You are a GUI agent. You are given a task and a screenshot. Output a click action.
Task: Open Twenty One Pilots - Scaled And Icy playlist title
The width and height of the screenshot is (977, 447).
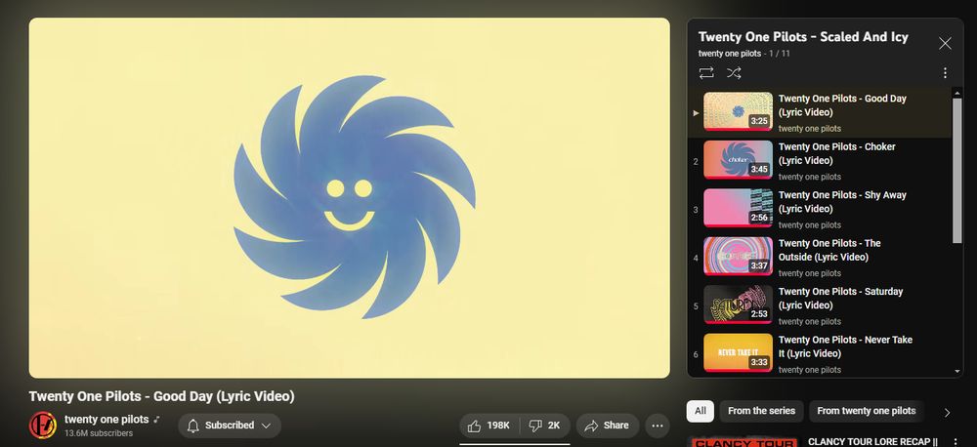tap(803, 37)
